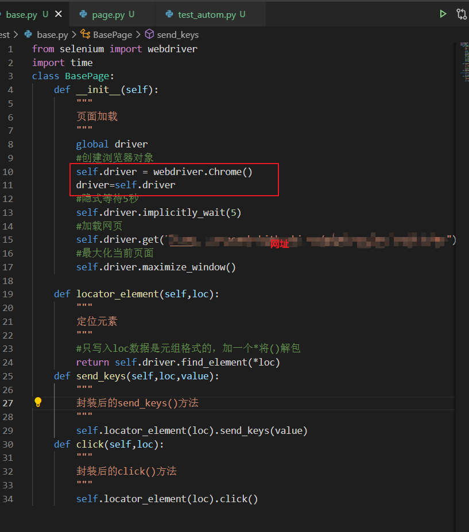Screen dimensions: 469x532
Task: Switch to the page.py tab
Action: [x=112, y=14]
